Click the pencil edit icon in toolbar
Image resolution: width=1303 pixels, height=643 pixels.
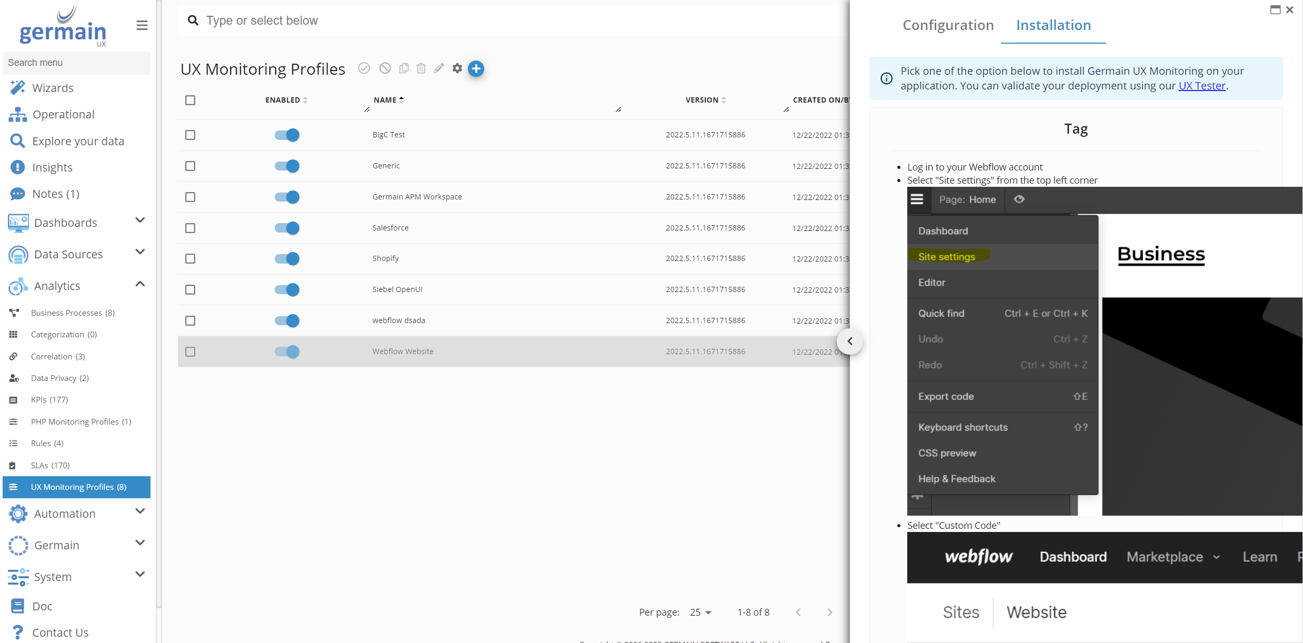[x=439, y=68]
